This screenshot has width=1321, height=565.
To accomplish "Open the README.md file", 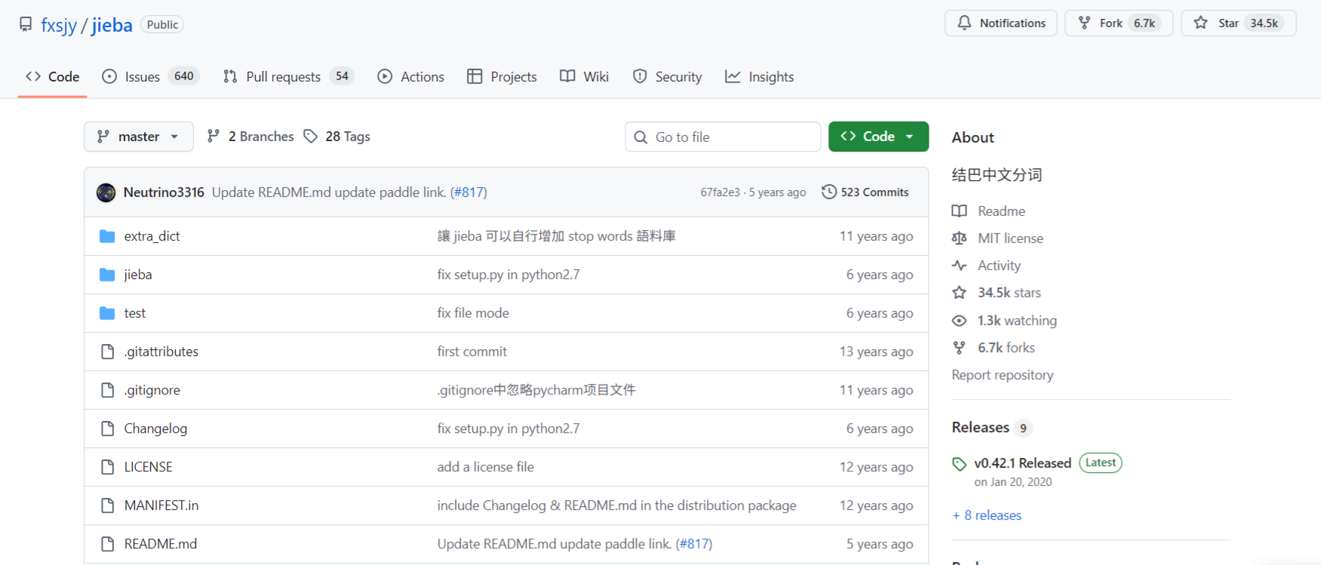I will (160, 544).
